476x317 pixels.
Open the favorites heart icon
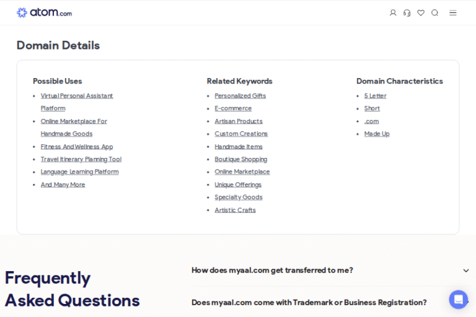(x=421, y=13)
